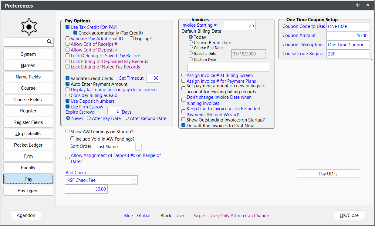Close the Preferences window
375x226 pixels.
coord(368,5)
